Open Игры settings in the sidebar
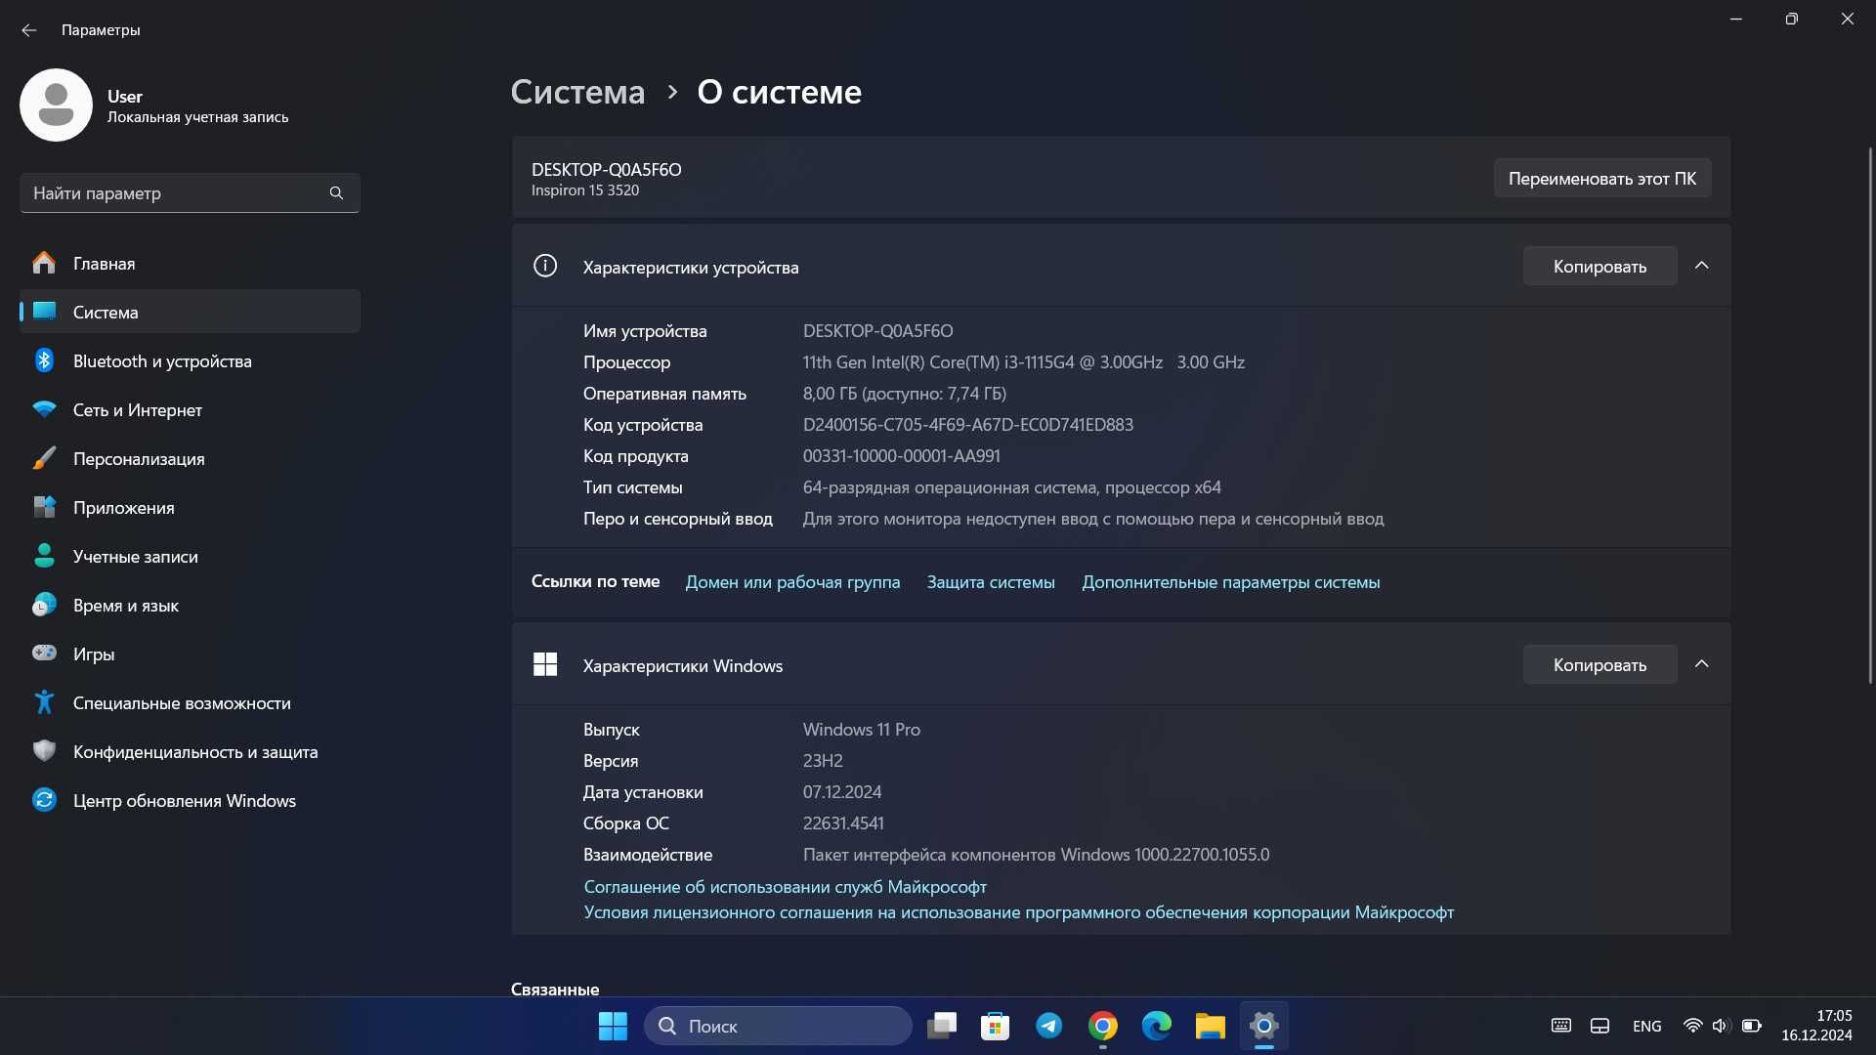The image size is (1876, 1055). pos(190,654)
